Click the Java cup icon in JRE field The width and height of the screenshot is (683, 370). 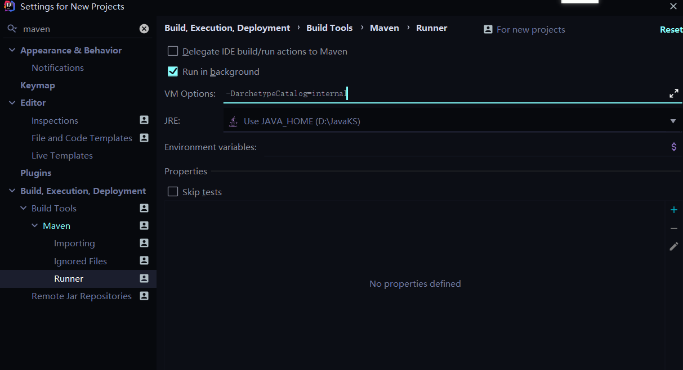pos(233,121)
